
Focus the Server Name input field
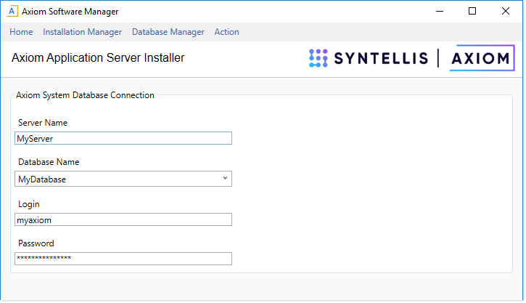click(123, 138)
